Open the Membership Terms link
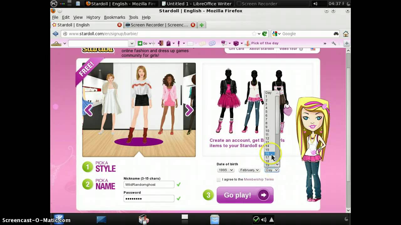401x225 pixels. coord(259,179)
